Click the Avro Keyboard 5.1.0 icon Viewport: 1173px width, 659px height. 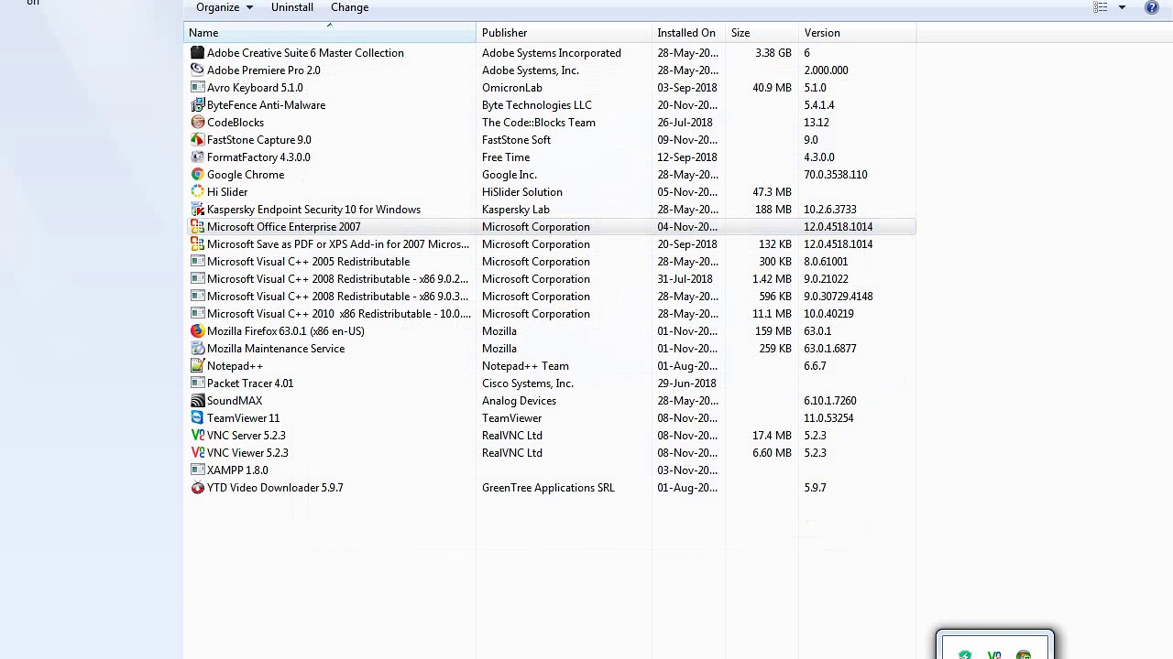point(197,88)
